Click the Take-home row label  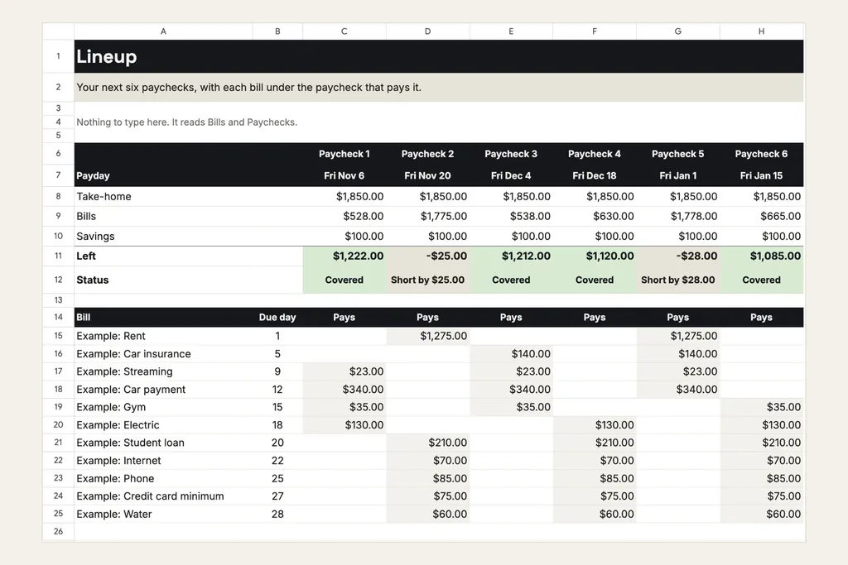[104, 197]
